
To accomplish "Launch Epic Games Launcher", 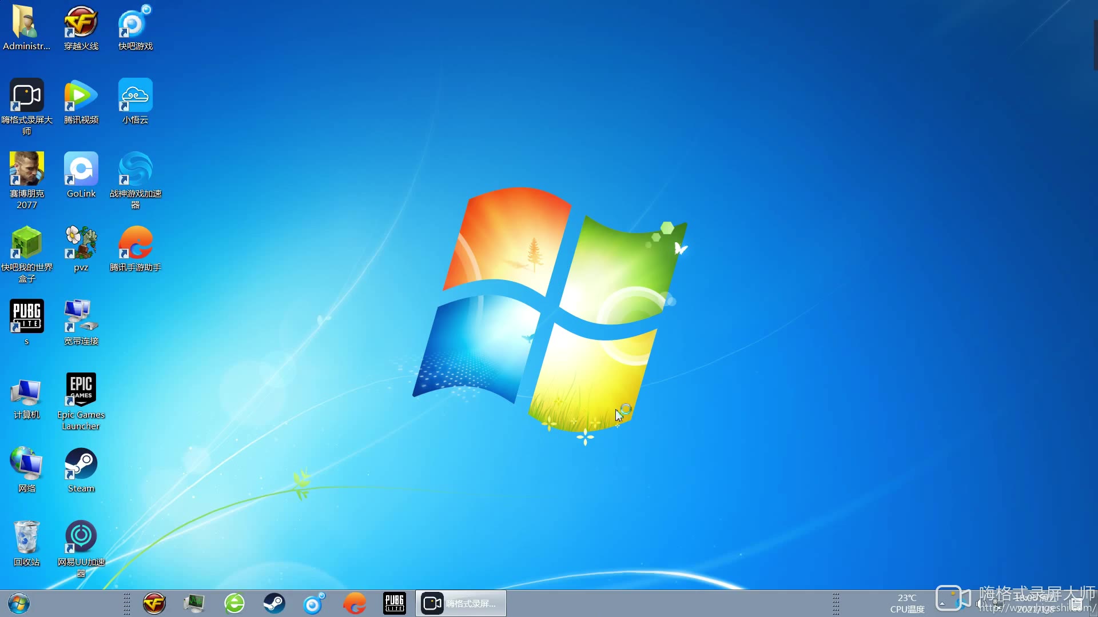I will pos(81,388).
